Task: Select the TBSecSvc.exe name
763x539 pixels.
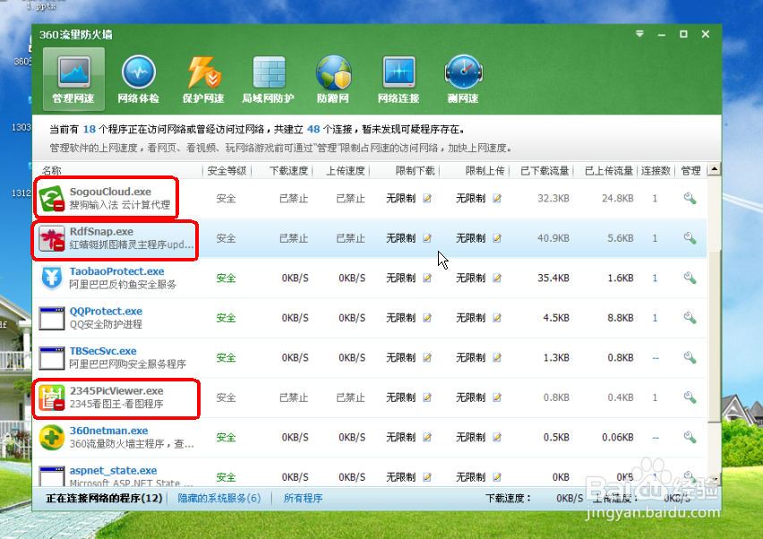Action: click(103, 351)
